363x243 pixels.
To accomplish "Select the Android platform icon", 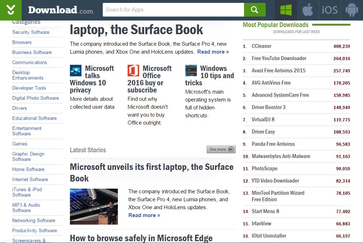I will (x=352, y=10).
